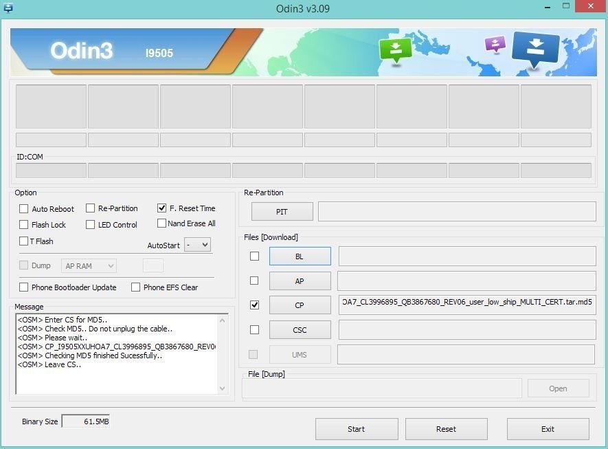The height and width of the screenshot is (449, 608).
Task: Enable LED Control option
Action: click(91, 225)
